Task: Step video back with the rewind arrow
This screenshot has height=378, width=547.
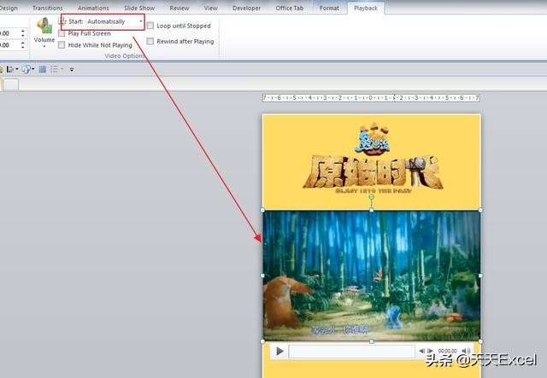Action: point(422,351)
